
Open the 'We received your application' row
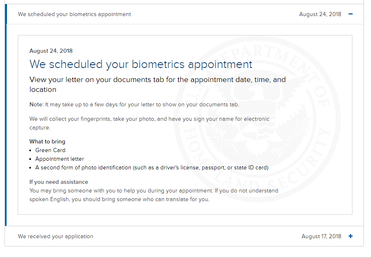tap(56, 236)
